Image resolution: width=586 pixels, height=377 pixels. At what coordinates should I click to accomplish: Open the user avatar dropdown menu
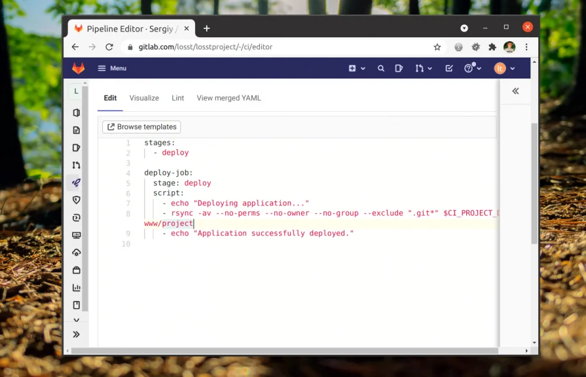(x=500, y=68)
